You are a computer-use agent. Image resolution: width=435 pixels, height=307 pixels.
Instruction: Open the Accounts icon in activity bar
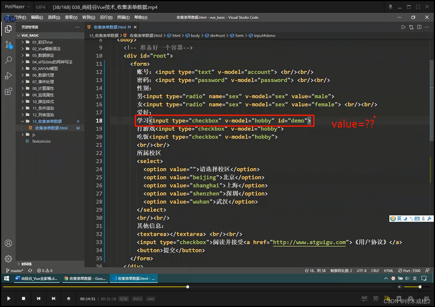8,243
